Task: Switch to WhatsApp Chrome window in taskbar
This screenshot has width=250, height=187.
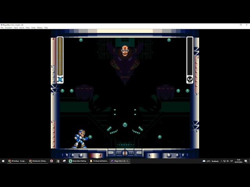Action: pyautogui.click(x=17, y=161)
